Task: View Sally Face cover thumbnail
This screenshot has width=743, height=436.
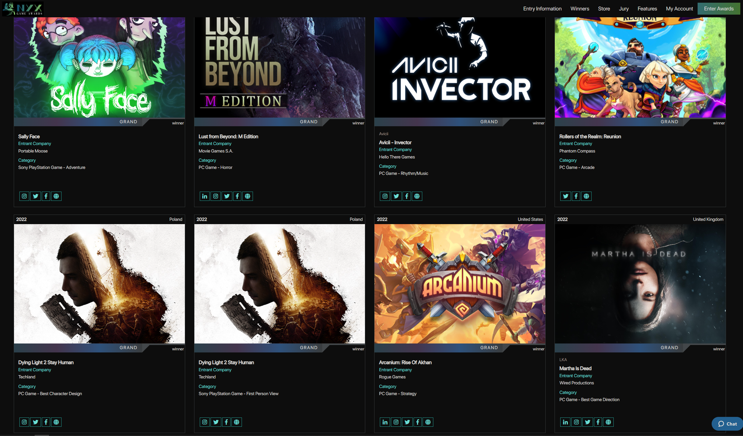Action: (99, 67)
